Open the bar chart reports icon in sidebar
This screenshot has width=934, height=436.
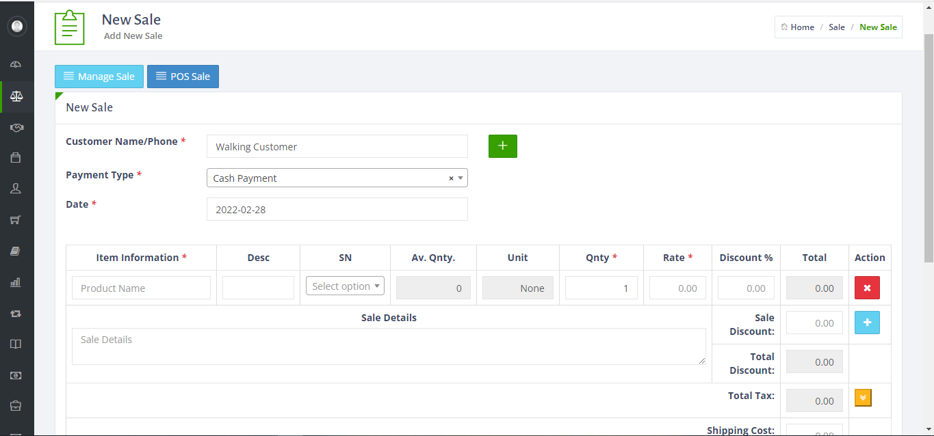click(x=15, y=282)
